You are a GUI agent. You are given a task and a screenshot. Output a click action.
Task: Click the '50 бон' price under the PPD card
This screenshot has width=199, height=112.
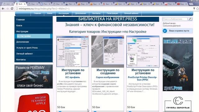(x=131, y=107)
